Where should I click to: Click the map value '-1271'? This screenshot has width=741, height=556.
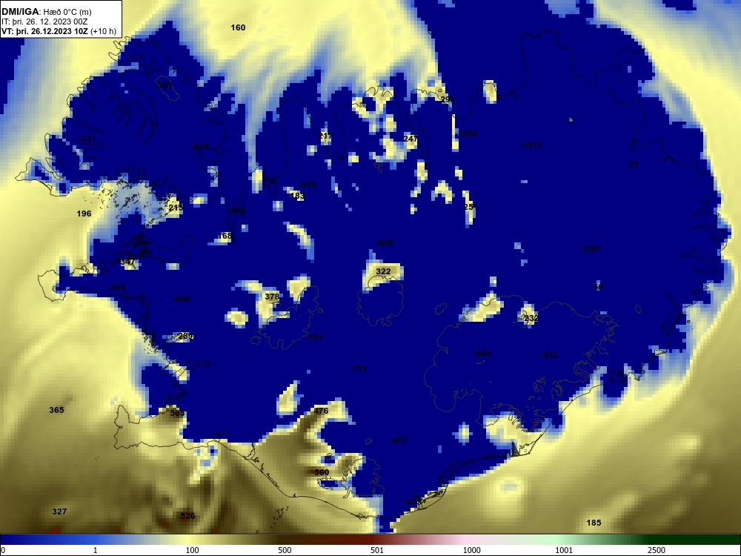pyautogui.click(x=531, y=145)
